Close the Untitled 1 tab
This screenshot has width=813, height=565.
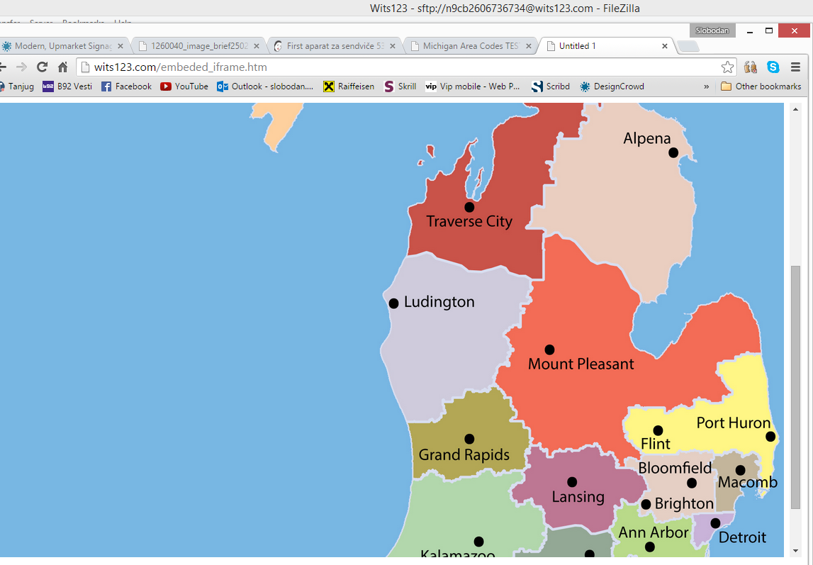pos(665,46)
